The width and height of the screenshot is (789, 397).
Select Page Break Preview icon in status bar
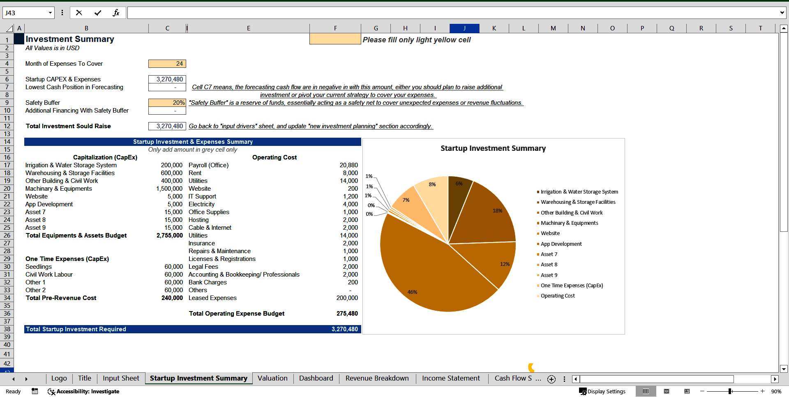[x=686, y=391]
